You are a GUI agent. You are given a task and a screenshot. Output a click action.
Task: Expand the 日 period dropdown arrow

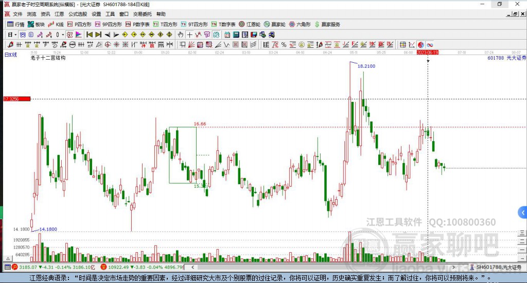pos(15,34)
